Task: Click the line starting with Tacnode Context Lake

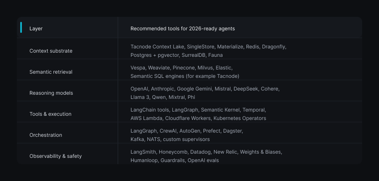Action: 208,47
